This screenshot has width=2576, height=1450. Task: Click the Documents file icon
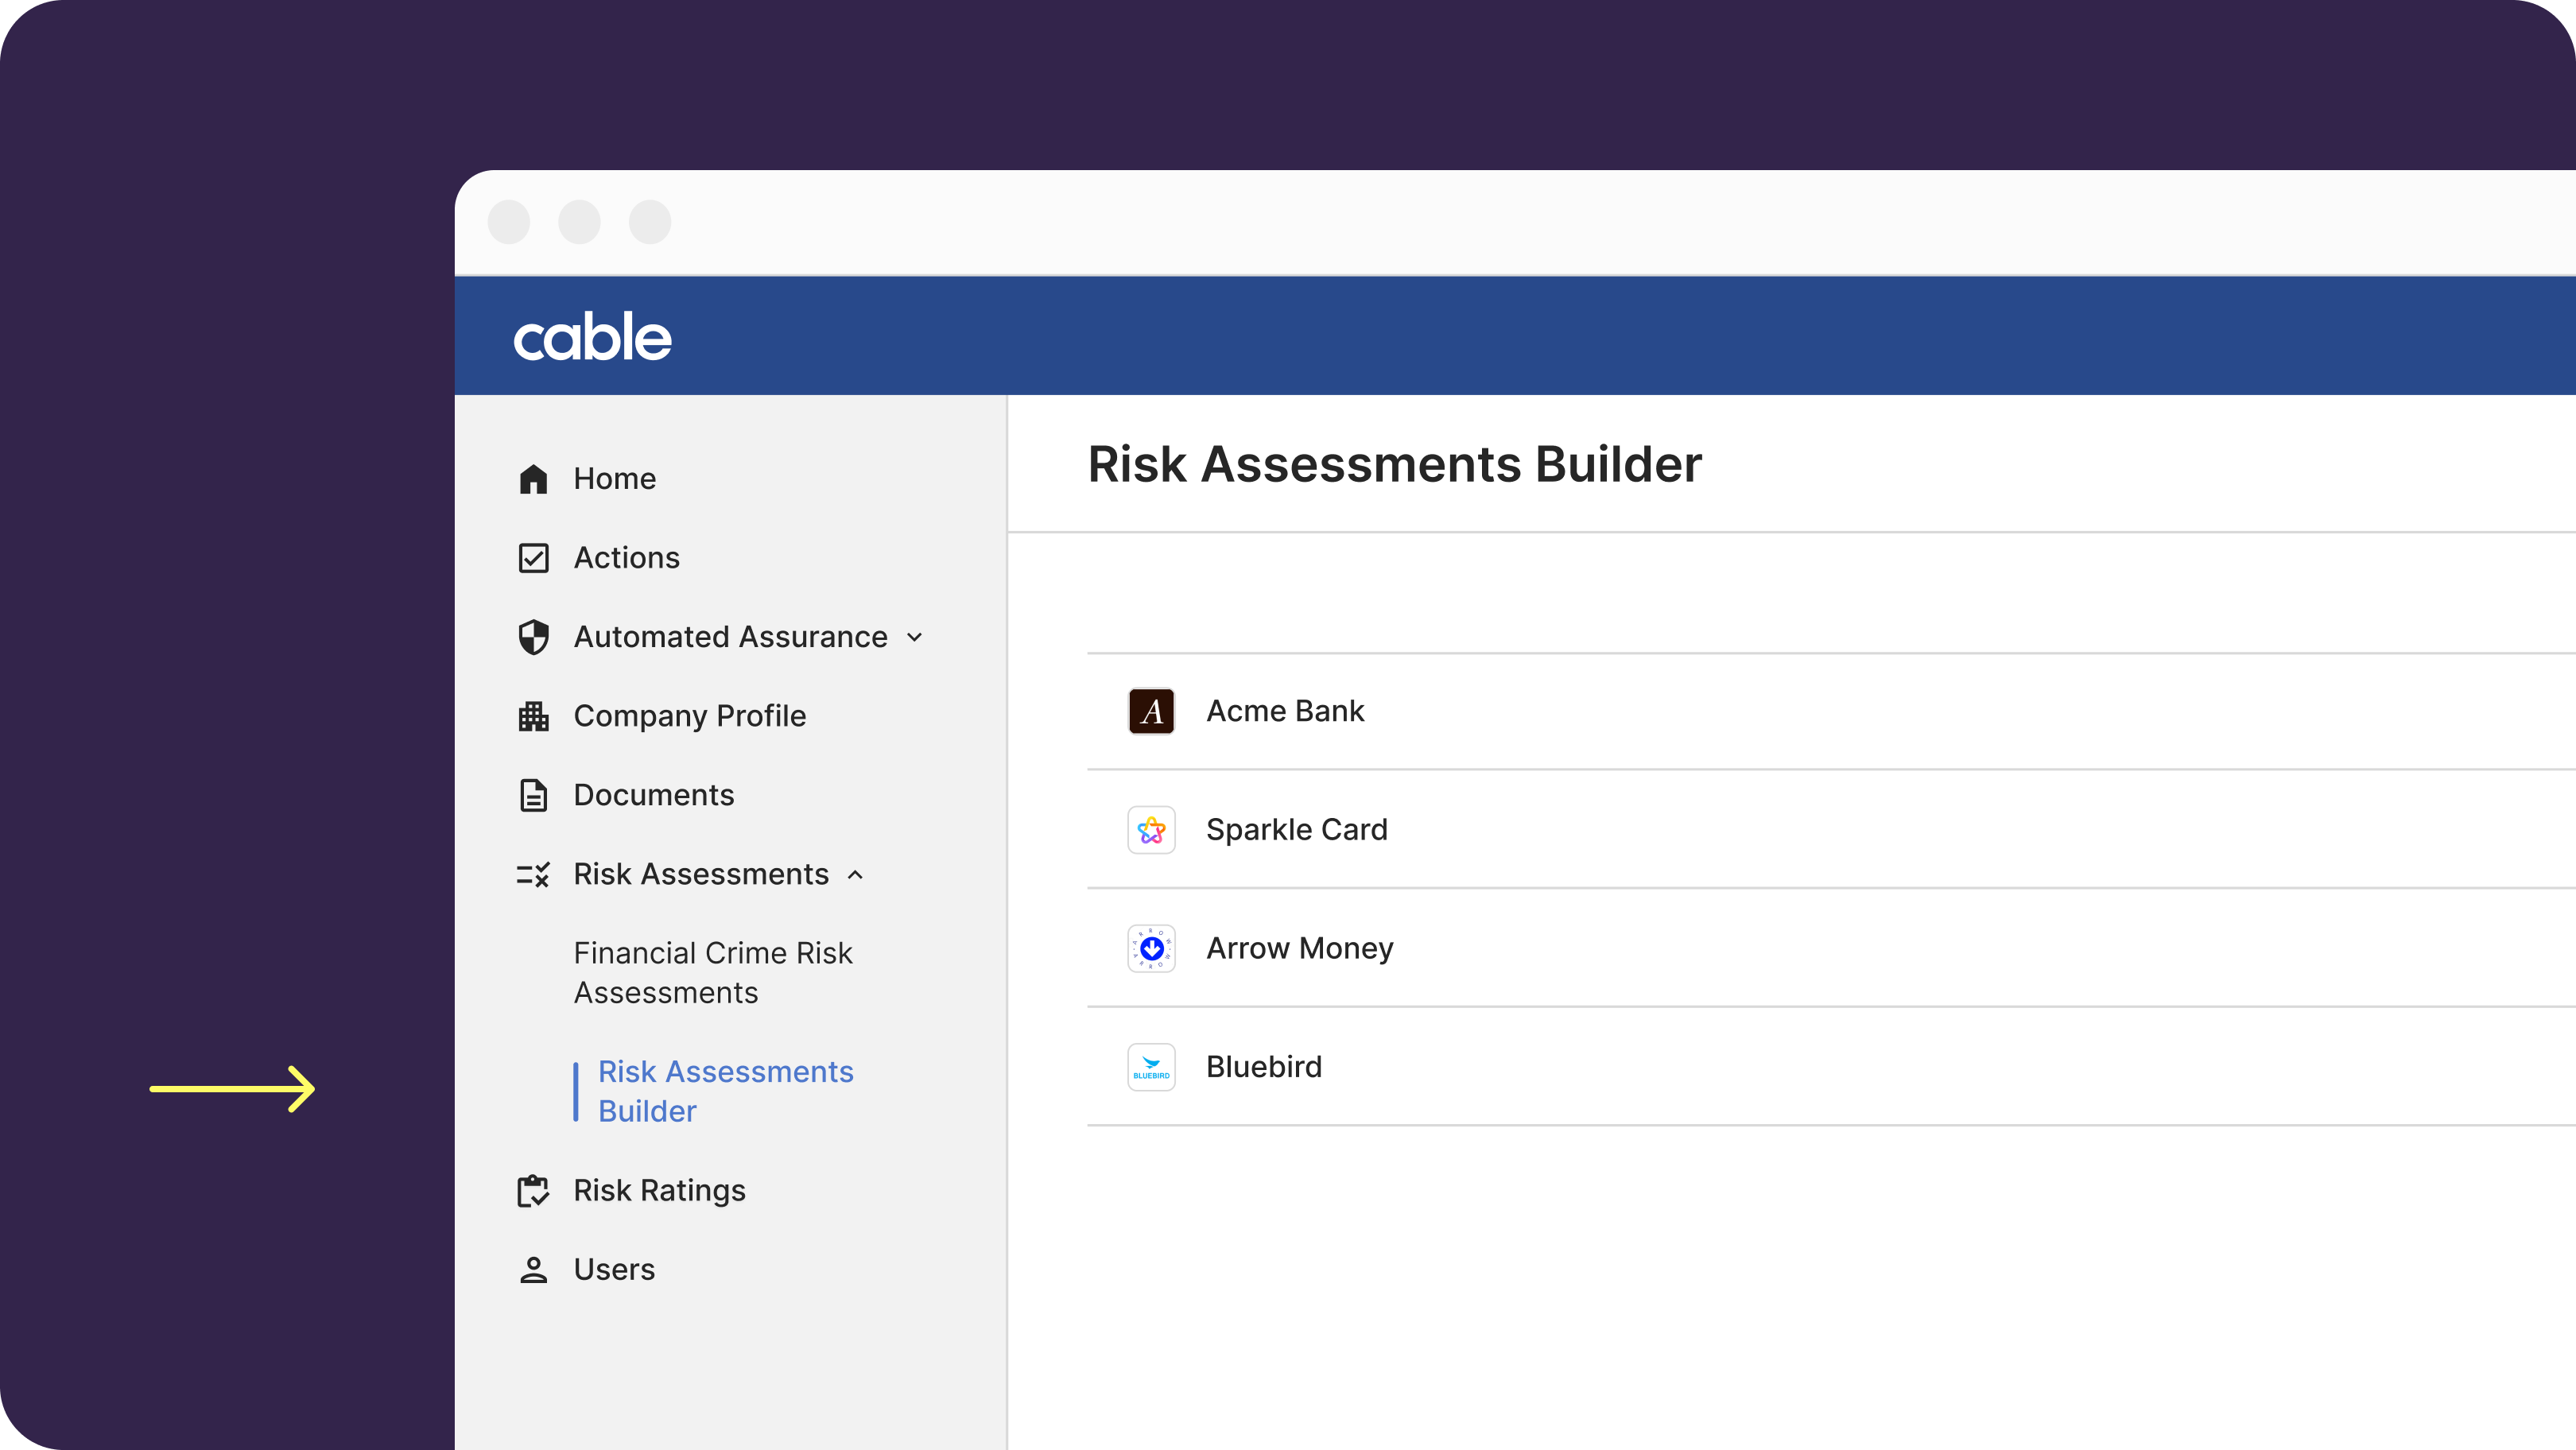click(533, 795)
